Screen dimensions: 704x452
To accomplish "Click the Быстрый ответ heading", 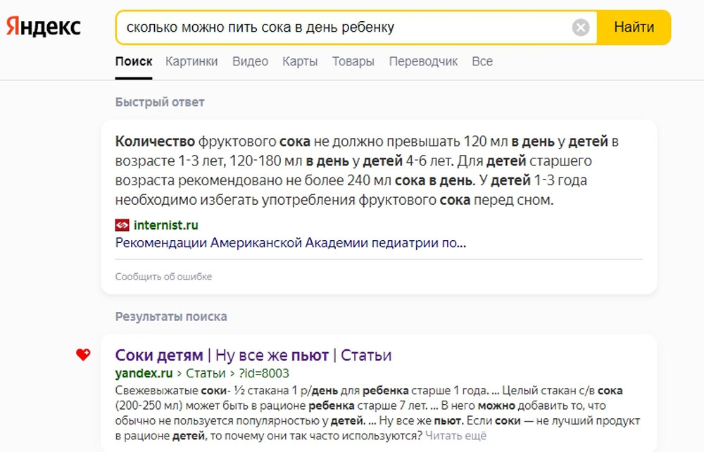I will 160,102.
